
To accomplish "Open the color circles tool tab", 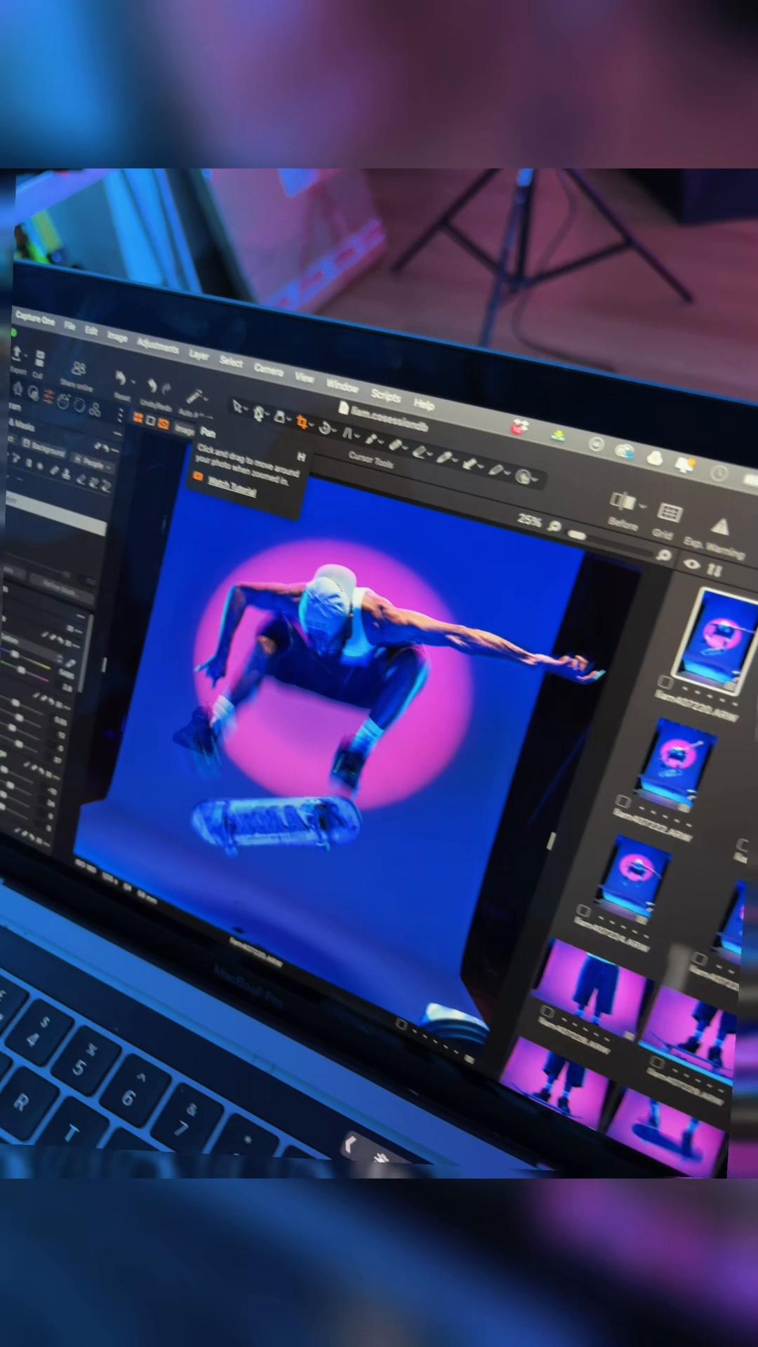I will point(95,410).
